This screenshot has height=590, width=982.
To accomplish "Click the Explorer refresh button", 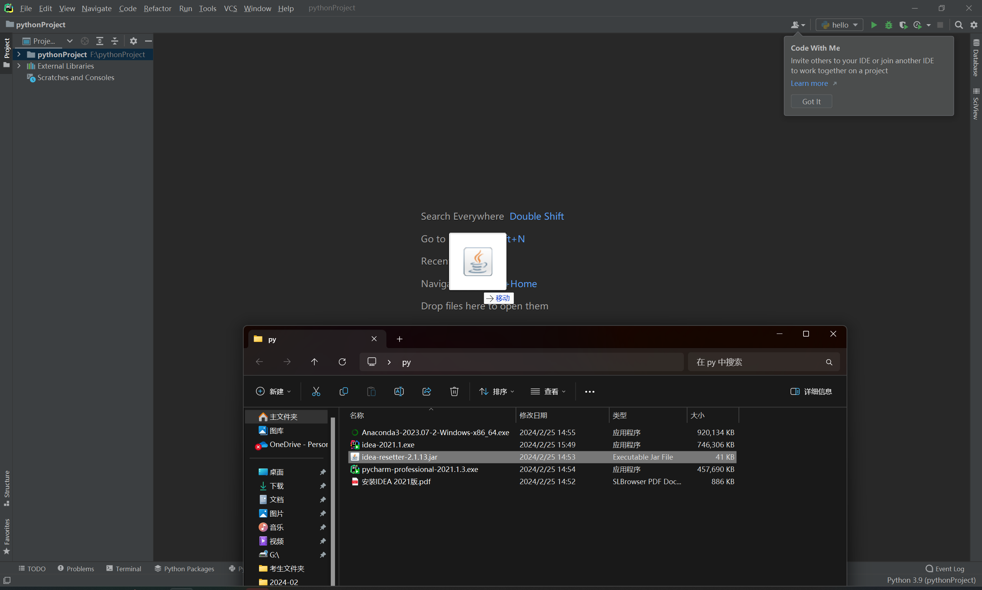I will click(342, 362).
